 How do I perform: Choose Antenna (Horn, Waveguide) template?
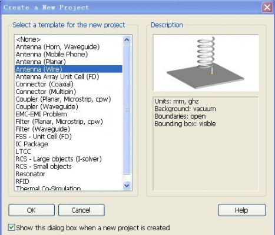68,47
